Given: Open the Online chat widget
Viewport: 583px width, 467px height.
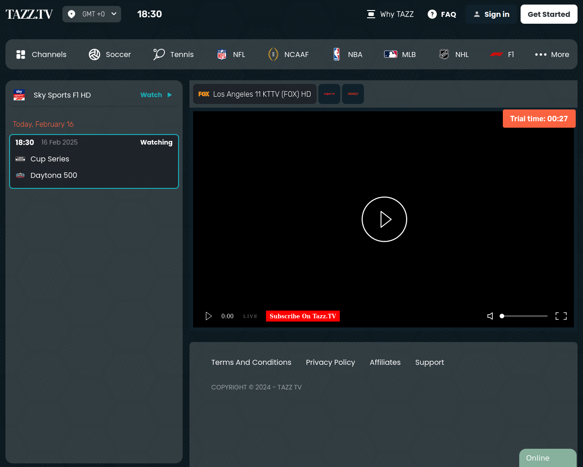Looking at the screenshot, I should point(548,458).
